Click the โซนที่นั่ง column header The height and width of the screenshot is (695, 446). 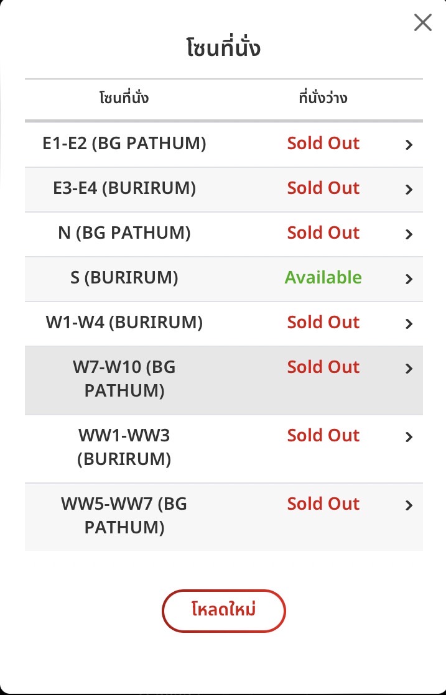pos(124,98)
